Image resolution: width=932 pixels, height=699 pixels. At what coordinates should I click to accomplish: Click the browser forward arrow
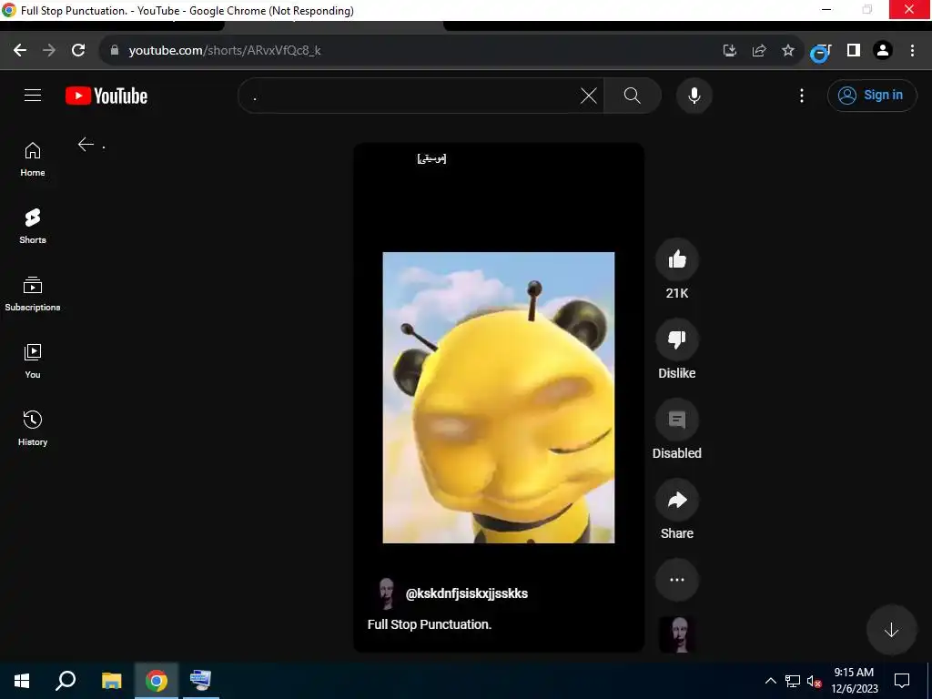pos(49,51)
